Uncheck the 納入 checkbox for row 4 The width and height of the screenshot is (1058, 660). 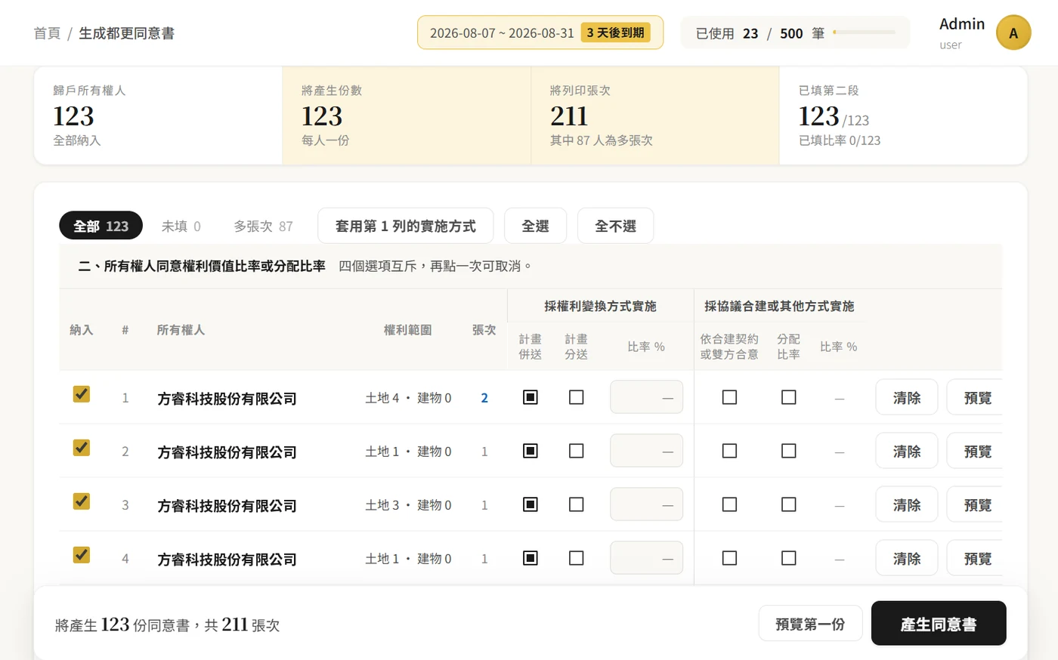pyautogui.click(x=82, y=555)
